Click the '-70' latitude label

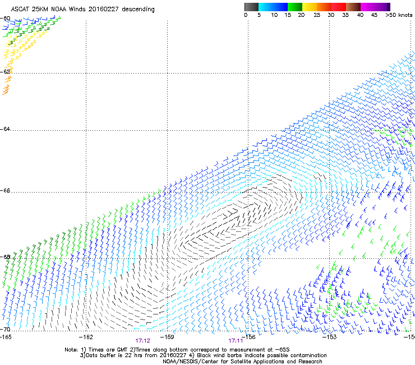click(x=5, y=329)
